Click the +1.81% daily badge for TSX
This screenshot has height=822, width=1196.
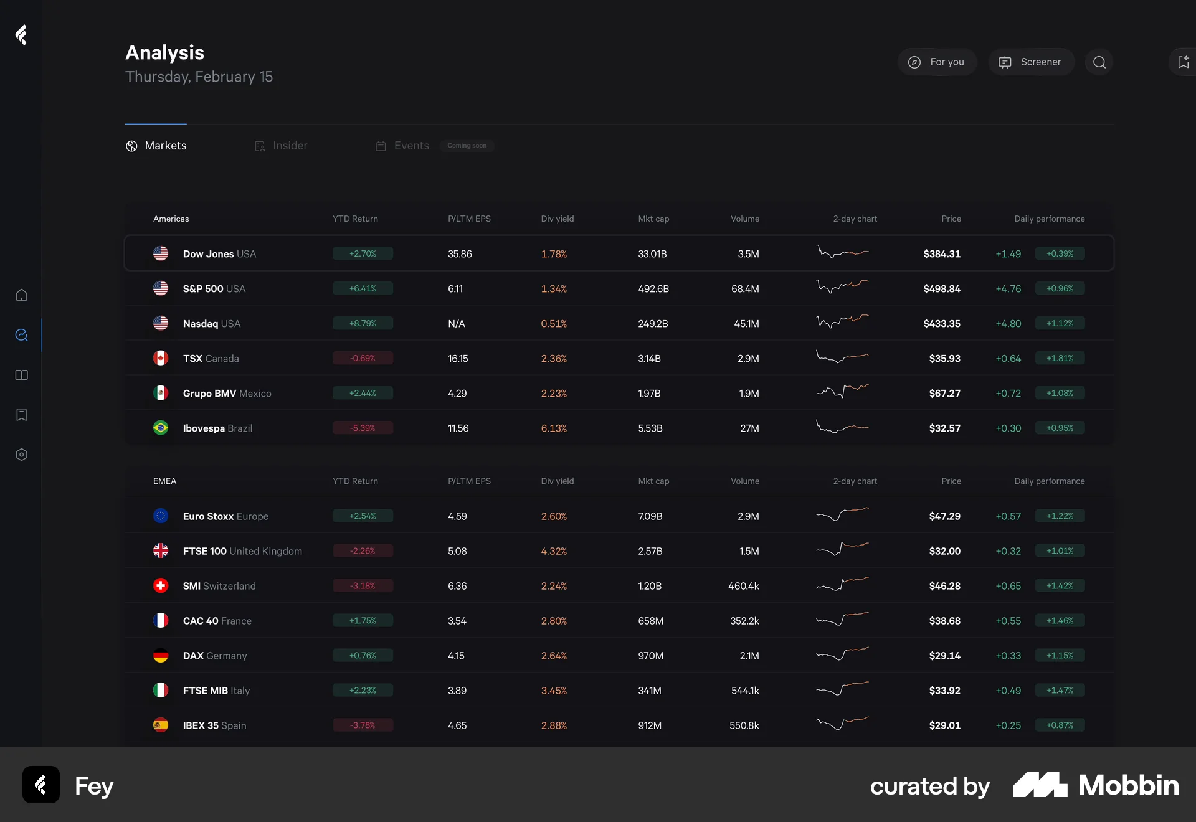(x=1060, y=358)
